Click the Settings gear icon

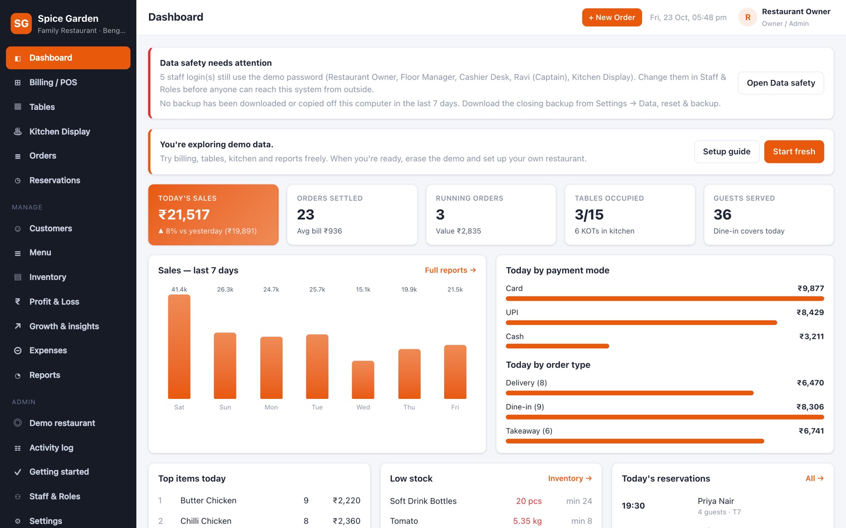click(x=18, y=521)
